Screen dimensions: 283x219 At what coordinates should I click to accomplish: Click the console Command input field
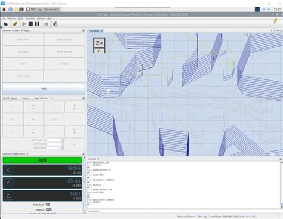pyautogui.click(x=190, y=211)
